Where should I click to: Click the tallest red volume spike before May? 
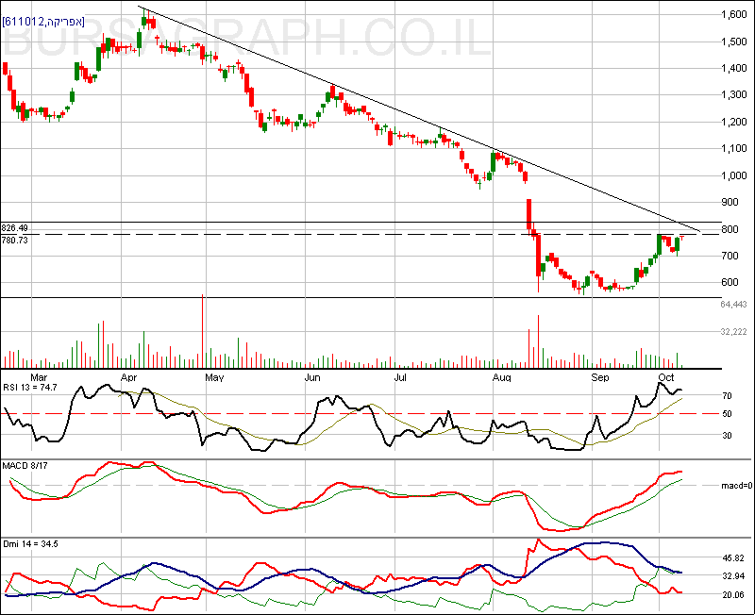coord(202,332)
